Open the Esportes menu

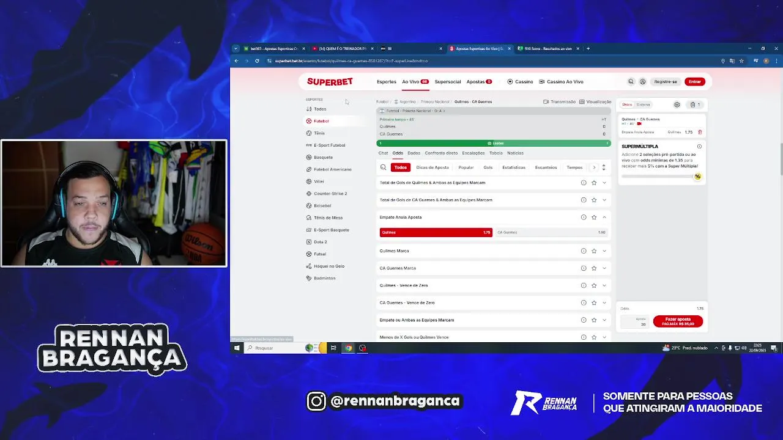[x=387, y=81]
